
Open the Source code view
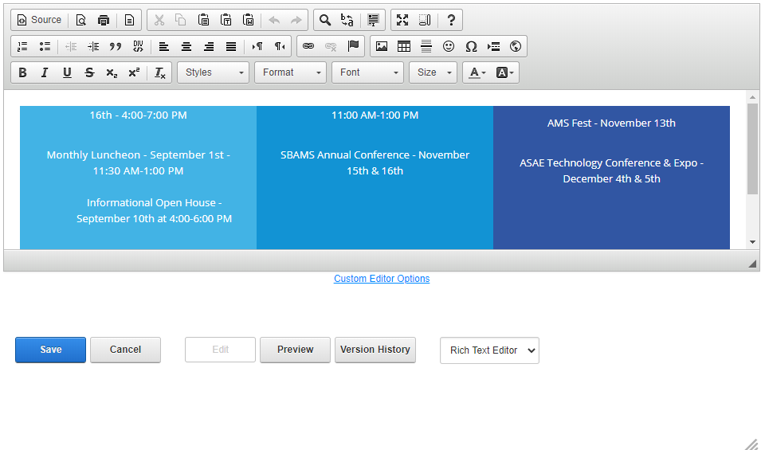40,20
